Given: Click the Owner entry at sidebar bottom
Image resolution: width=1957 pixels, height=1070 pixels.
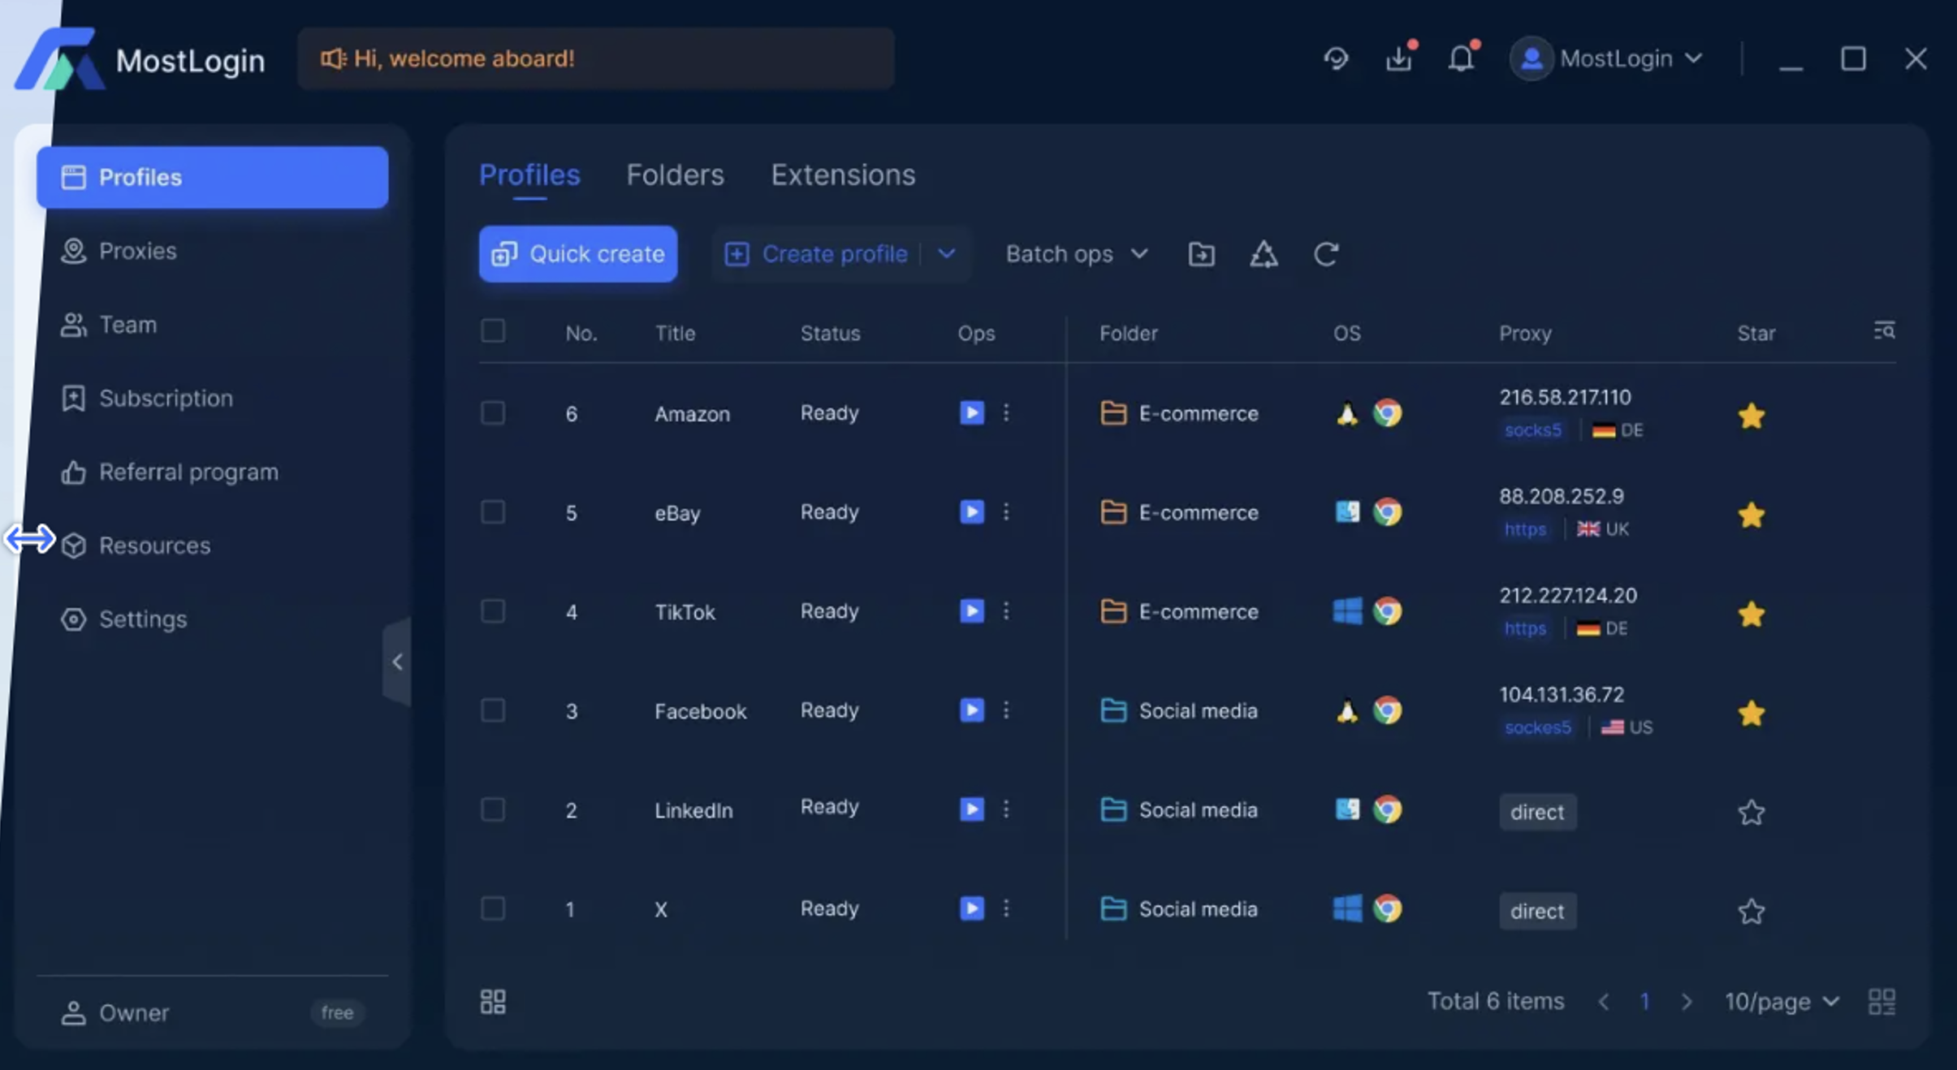Looking at the screenshot, I should tap(115, 1012).
